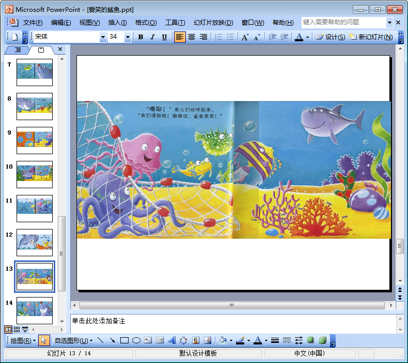Viewport: 408px width, 363px height.
Task: Apply line color from drawing toolbar
Action: click(240, 340)
